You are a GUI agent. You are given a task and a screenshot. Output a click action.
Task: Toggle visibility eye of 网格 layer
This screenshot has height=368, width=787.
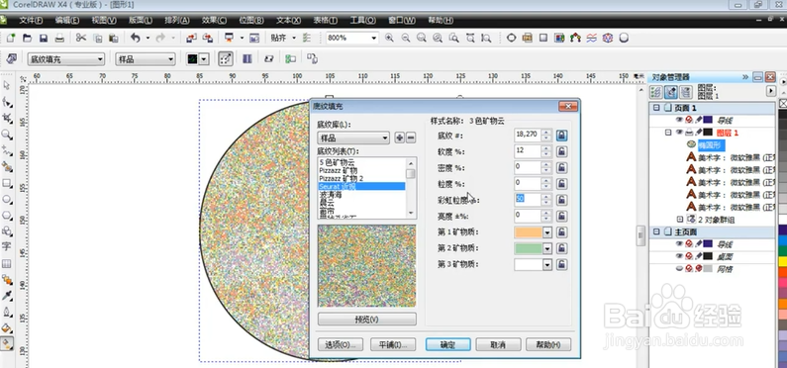pos(679,269)
